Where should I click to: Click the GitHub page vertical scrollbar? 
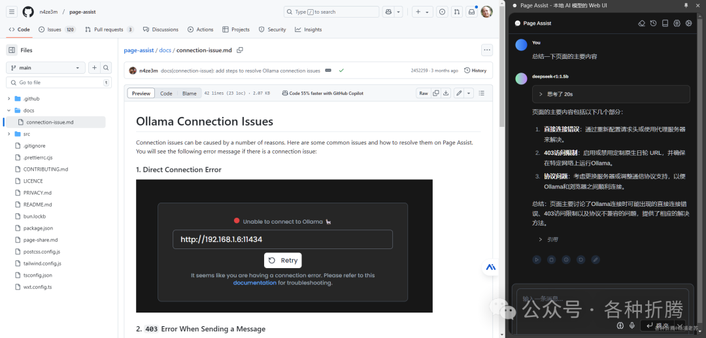pyautogui.click(x=501, y=63)
